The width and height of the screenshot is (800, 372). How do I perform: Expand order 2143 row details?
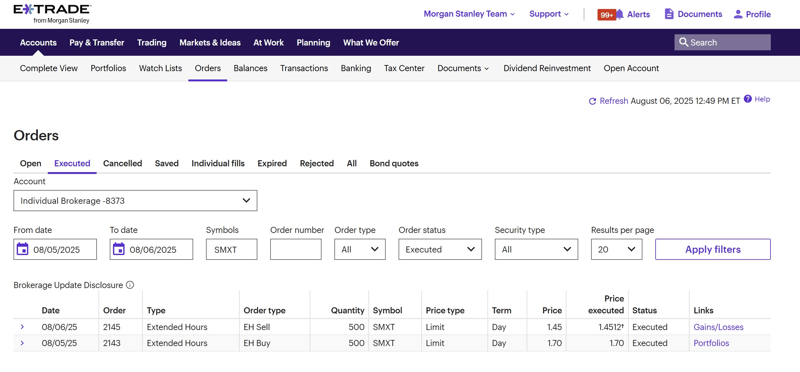tap(22, 343)
